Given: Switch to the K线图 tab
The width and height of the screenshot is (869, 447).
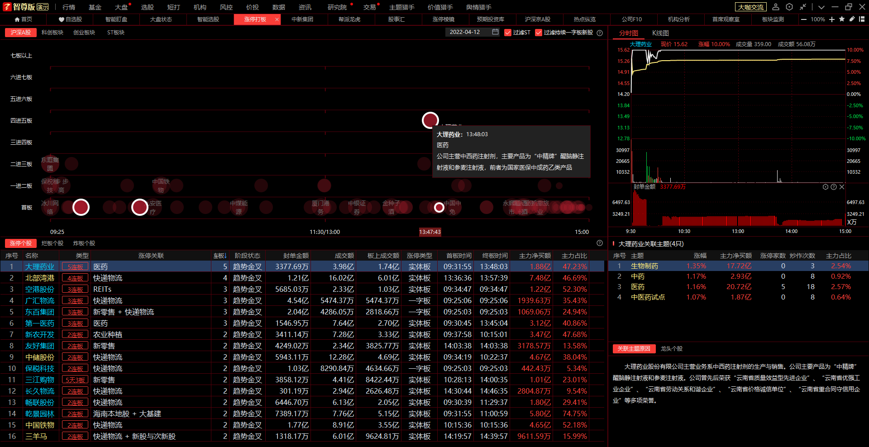Looking at the screenshot, I should [x=660, y=33].
